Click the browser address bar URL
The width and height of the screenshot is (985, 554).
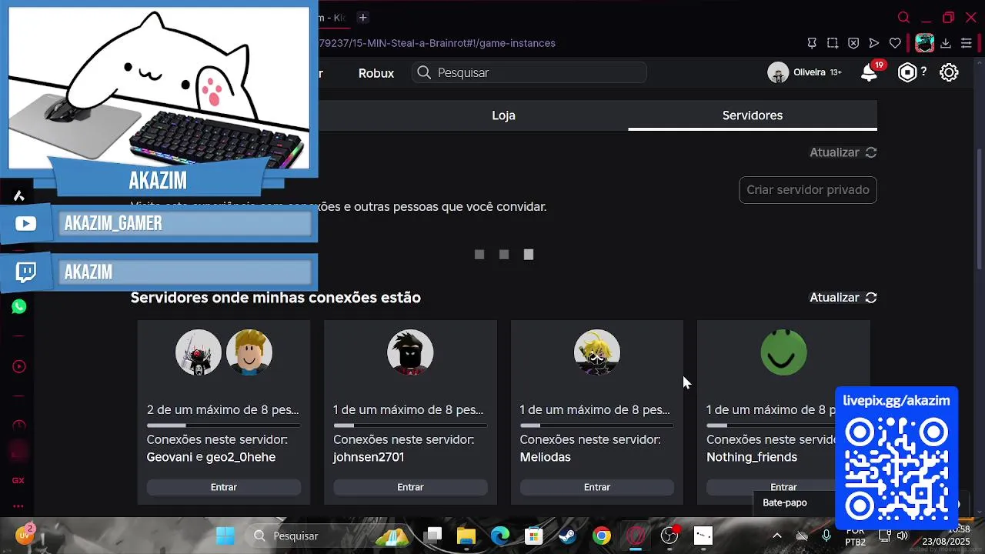click(437, 43)
